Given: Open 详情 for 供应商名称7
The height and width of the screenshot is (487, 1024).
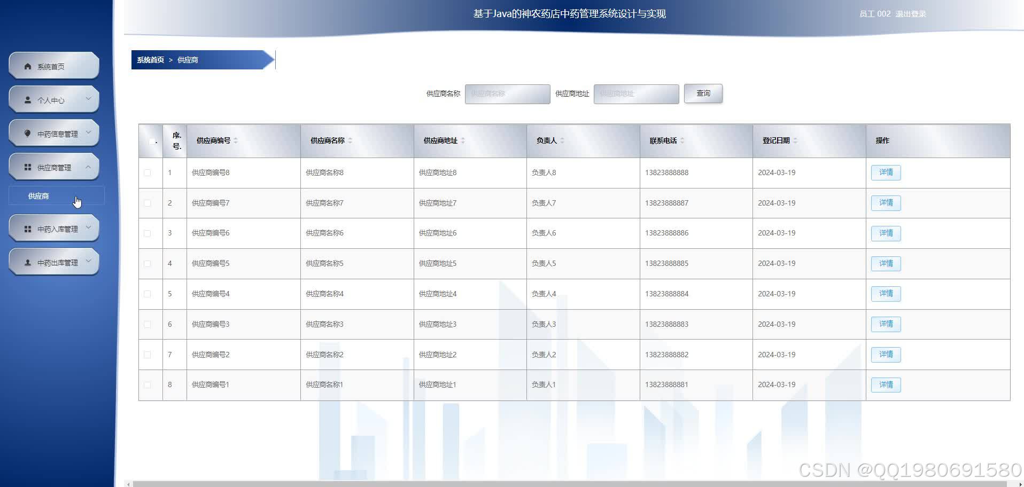Looking at the screenshot, I should coord(886,203).
